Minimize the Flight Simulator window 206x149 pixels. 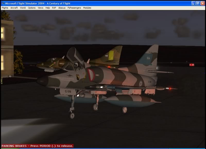193,3
